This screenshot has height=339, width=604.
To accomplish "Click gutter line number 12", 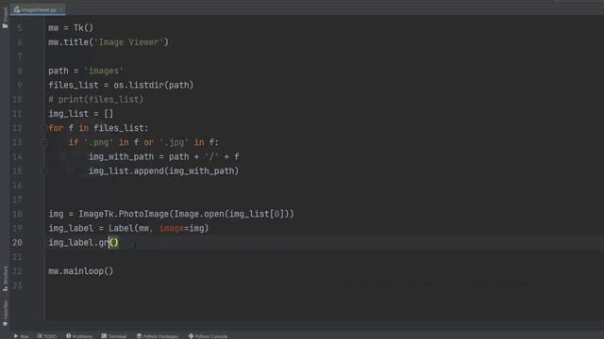I will (17, 128).
